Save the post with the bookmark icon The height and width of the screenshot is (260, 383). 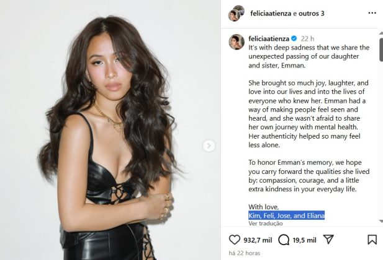[x=371, y=240]
